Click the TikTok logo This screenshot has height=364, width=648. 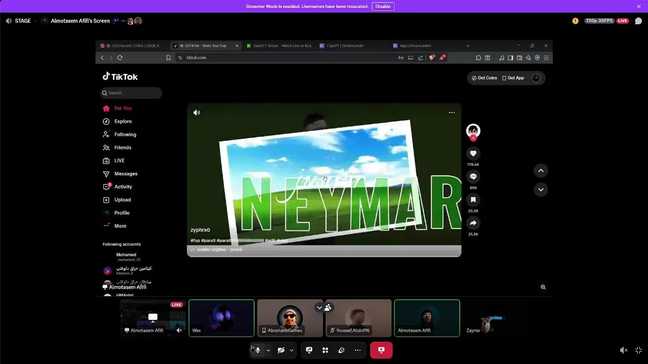click(120, 76)
